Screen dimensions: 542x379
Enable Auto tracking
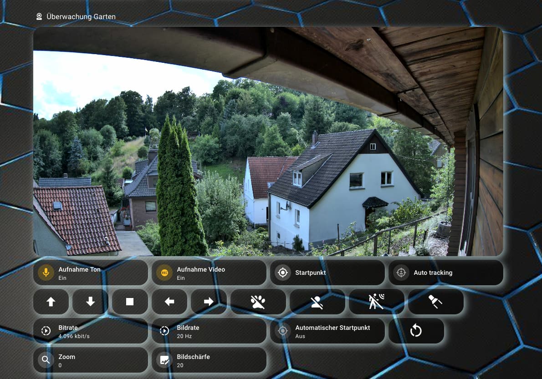(x=445, y=273)
